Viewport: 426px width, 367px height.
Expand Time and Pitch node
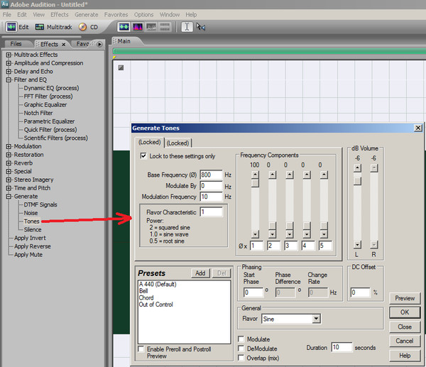tap(9, 188)
